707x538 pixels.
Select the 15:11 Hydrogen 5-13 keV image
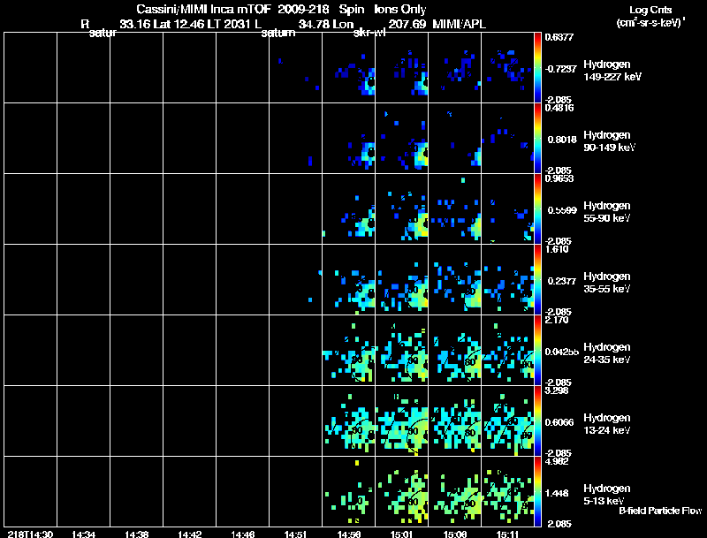coord(507,491)
